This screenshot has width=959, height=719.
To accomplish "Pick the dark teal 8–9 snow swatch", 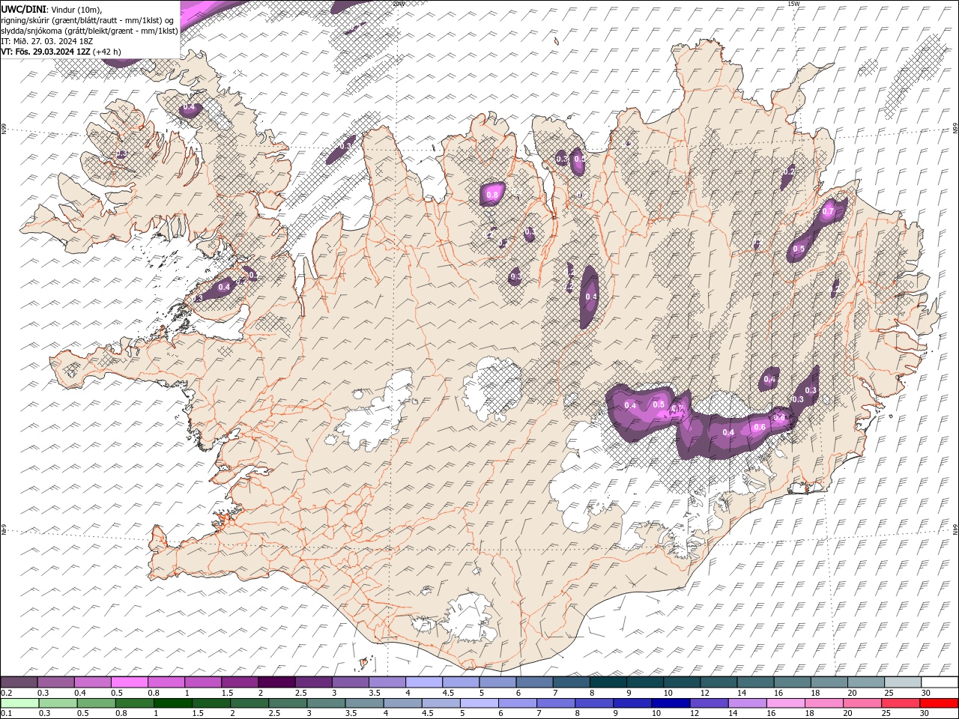I will coord(607,682).
